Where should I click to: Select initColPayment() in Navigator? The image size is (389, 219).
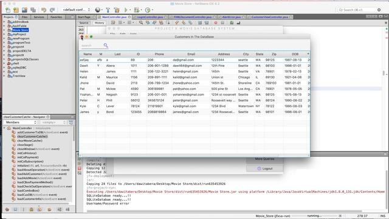tap(28, 157)
